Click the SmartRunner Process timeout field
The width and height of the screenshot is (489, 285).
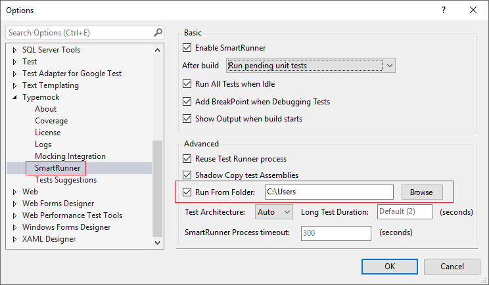point(336,233)
